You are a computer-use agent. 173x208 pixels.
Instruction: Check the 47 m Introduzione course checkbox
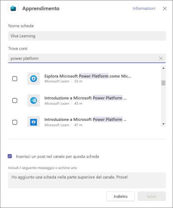pyautogui.click(x=15, y=122)
